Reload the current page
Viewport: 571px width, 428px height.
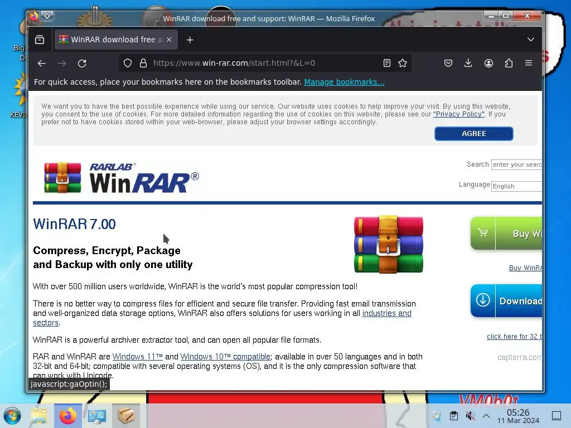[82, 64]
